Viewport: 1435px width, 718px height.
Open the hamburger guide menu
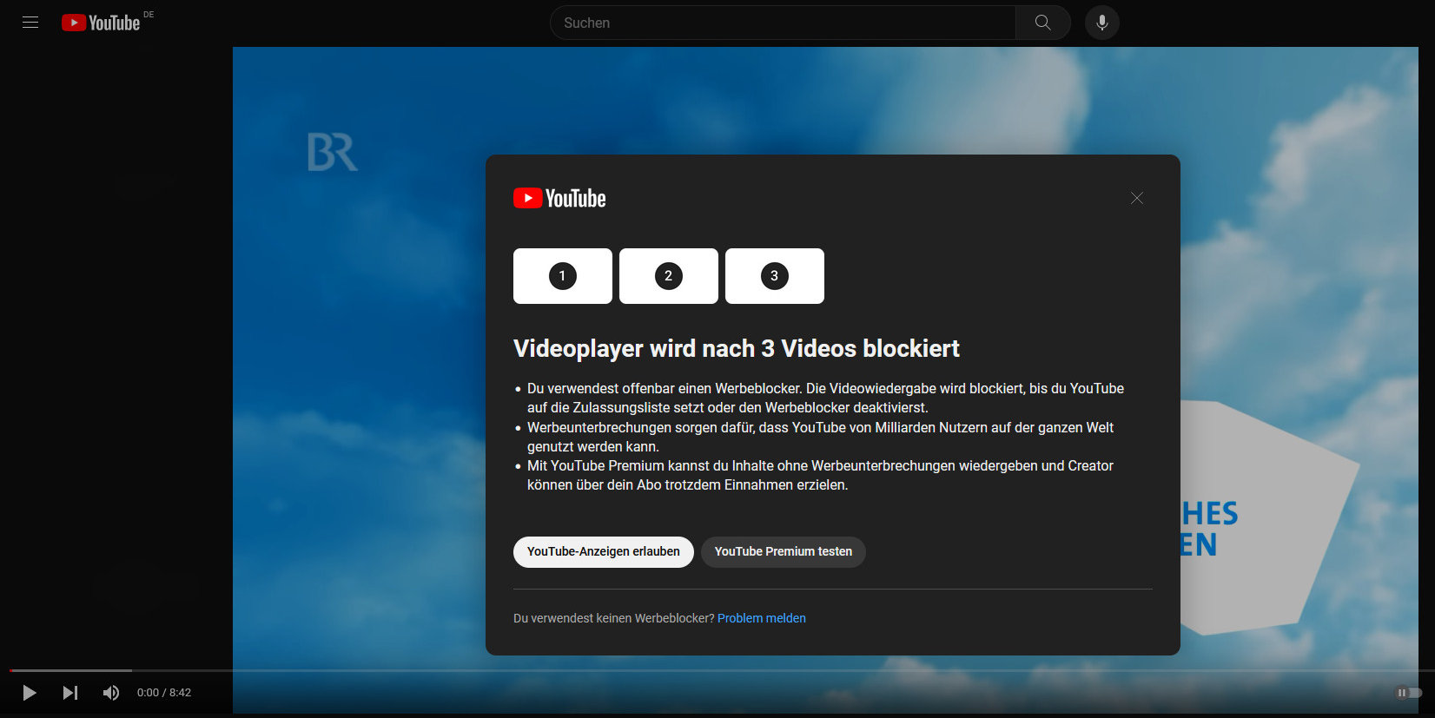pyautogui.click(x=30, y=23)
